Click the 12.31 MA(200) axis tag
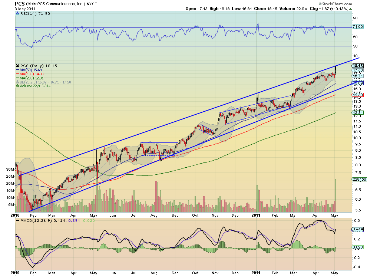The height and width of the screenshot is (276, 367). pos(358,113)
